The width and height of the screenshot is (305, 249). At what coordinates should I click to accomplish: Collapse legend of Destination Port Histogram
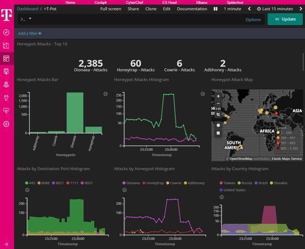(x=27, y=190)
